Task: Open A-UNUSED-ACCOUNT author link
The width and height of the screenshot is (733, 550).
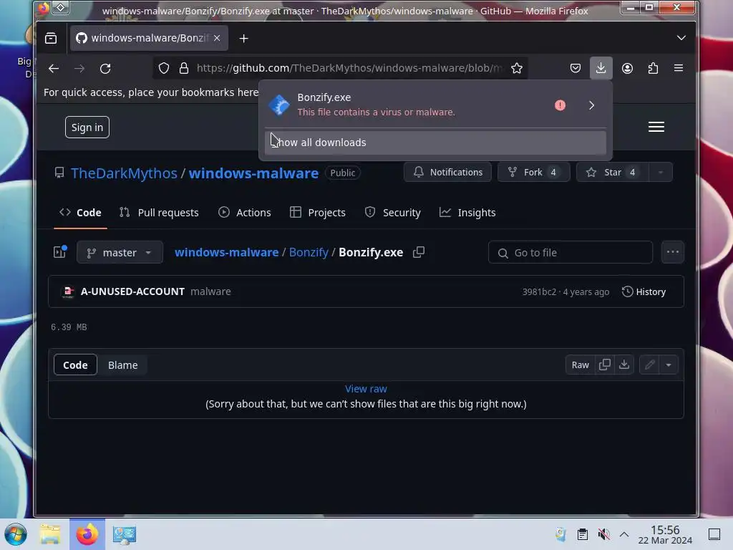Action: pyautogui.click(x=132, y=291)
